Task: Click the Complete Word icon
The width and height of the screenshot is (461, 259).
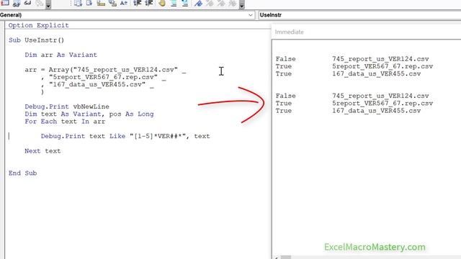Action: [124, 3]
